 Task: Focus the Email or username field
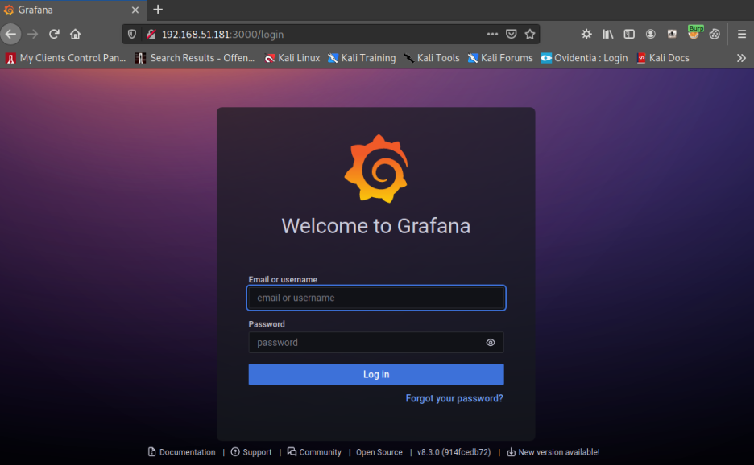376,298
